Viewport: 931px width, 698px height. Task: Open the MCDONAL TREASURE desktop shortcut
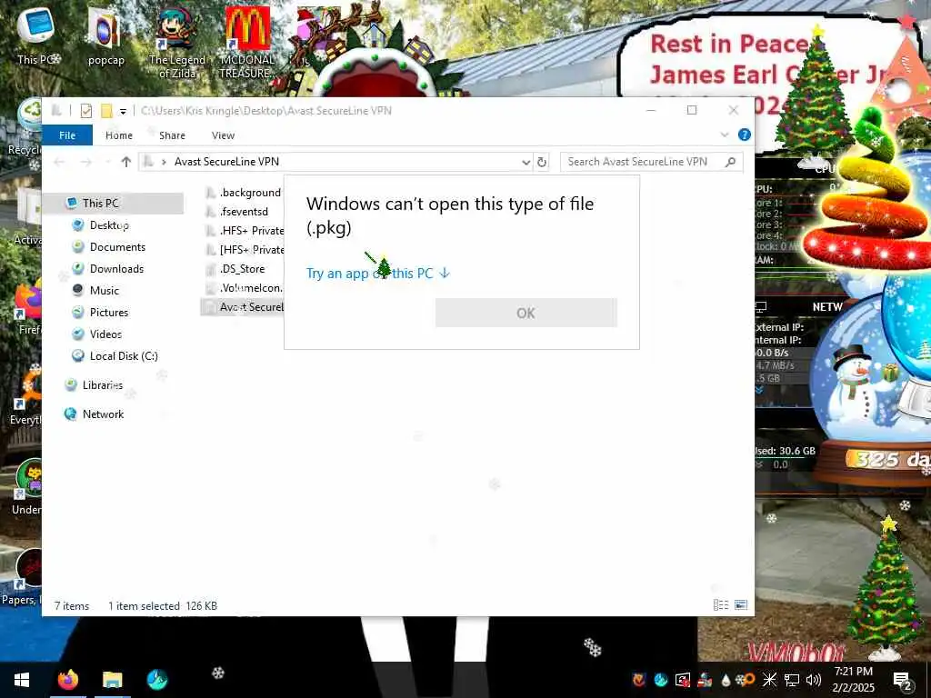247,43
